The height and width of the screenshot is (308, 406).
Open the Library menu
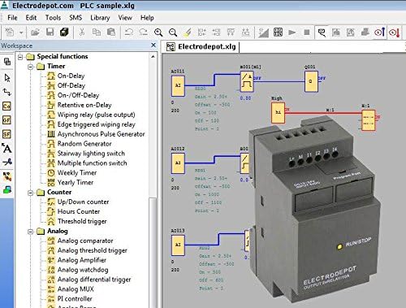point(100,18)
